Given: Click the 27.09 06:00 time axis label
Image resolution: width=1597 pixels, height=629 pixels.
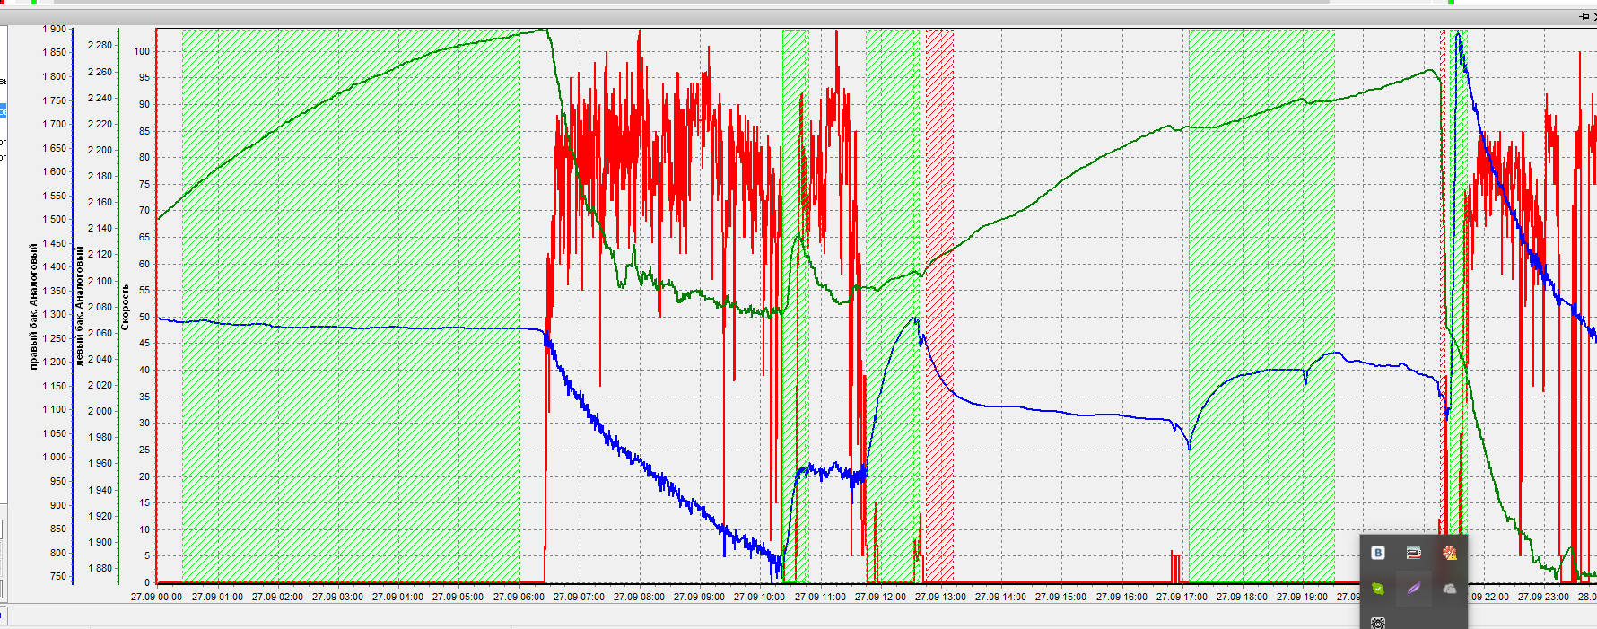Looking at the screenshot, I should [519, 597].
